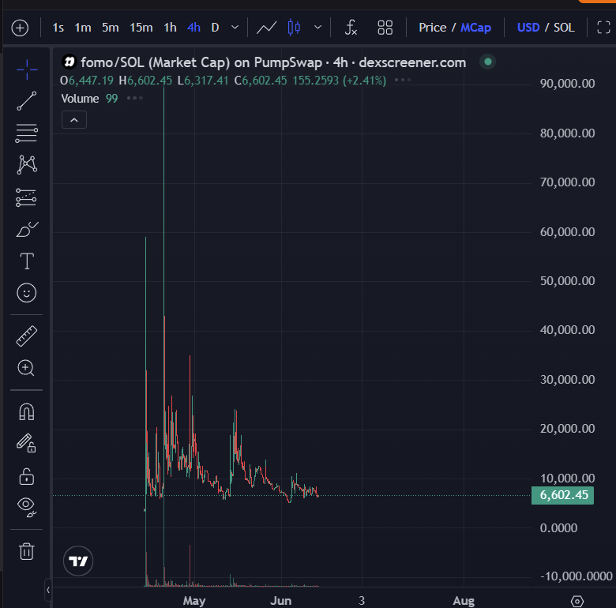The width and height of the screenshot is (616, 608).
Task: Click the trash remove objects icon
Action: 27,551
